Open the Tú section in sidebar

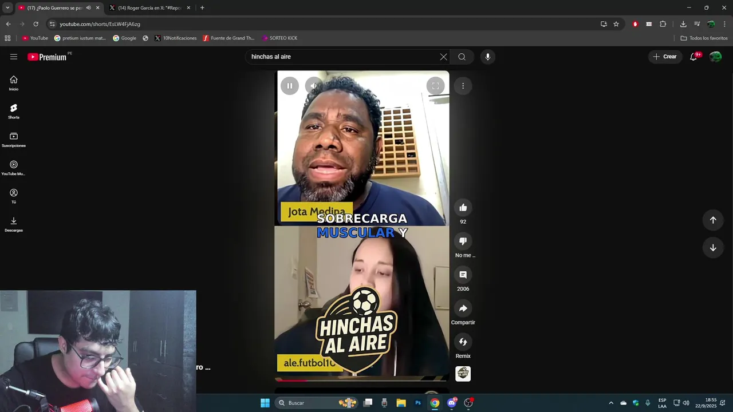click(x=14, y=196)
